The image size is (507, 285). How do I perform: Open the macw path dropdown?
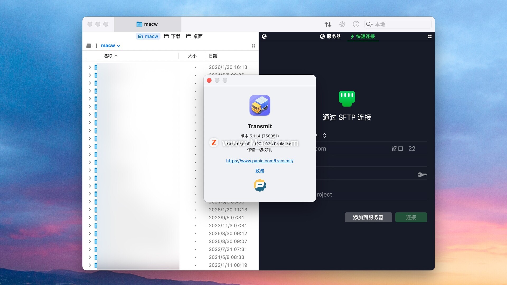(x=111, y=46)
